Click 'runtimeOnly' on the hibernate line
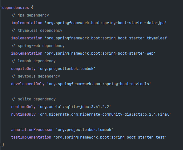183x150 pixels. (23, 114)
